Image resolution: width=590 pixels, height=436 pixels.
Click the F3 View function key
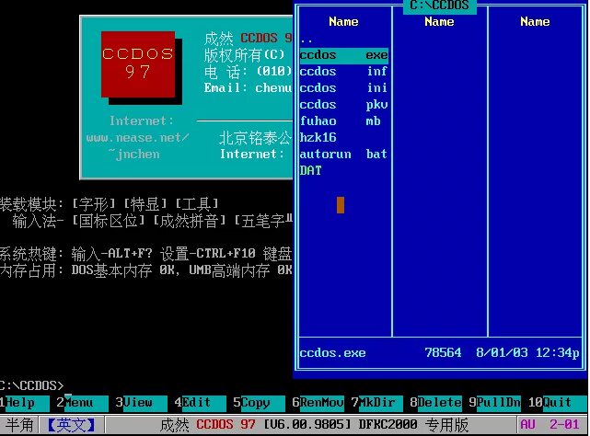(x=141, y=403)
